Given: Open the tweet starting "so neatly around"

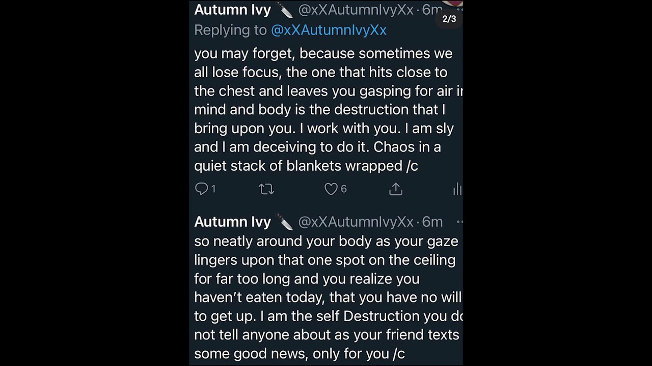Looking at the screenshot, I should pyautogui.click(x=326, y=297).
